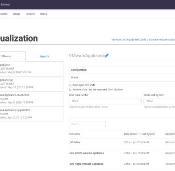Click the Resource column header

170,134
